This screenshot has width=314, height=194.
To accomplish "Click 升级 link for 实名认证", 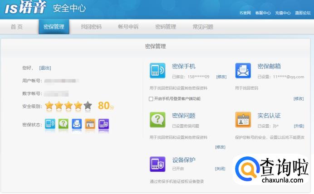I will pyautogui.click(x=299, y=126).
